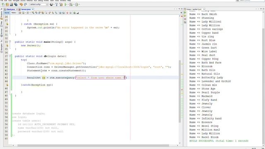Click the New File toolbar icon
This screenshot has height=149, width=265.
[3, 5]
